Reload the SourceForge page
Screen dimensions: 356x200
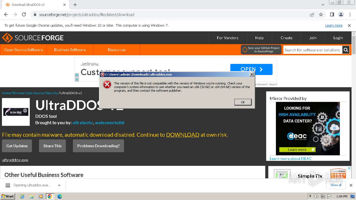24,14
